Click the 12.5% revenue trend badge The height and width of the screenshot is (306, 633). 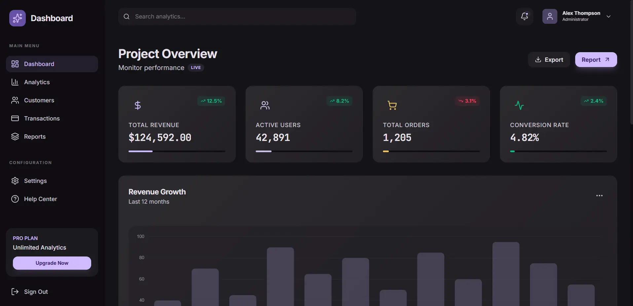211,101
